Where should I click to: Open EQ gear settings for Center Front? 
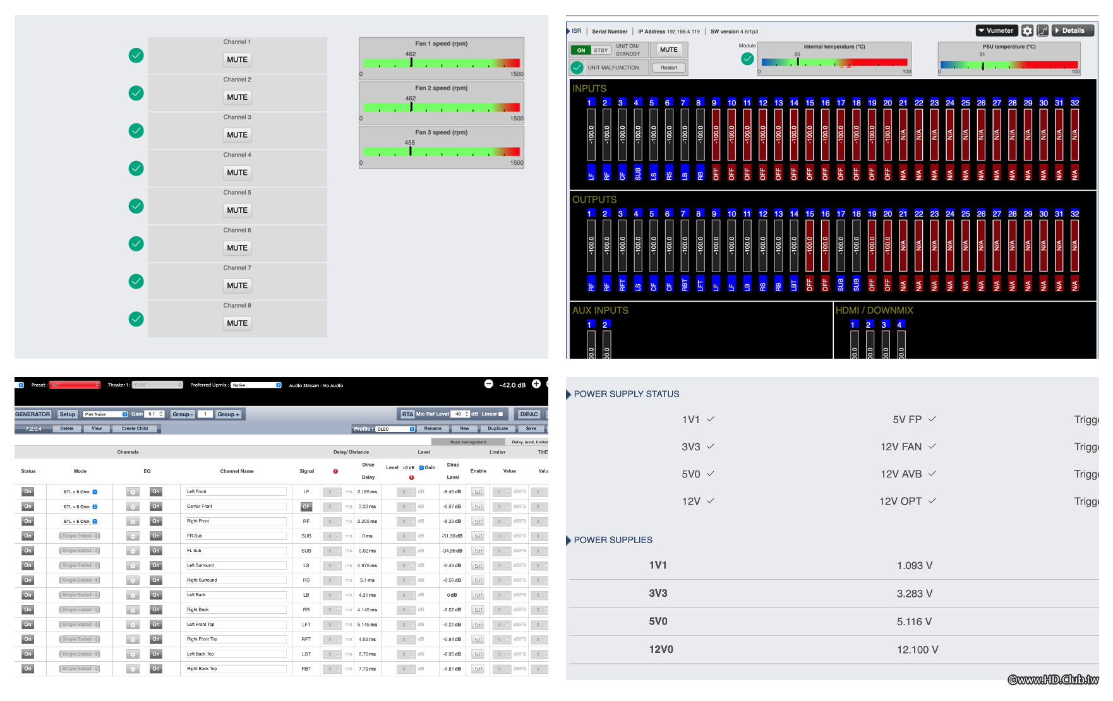[133, 506]
